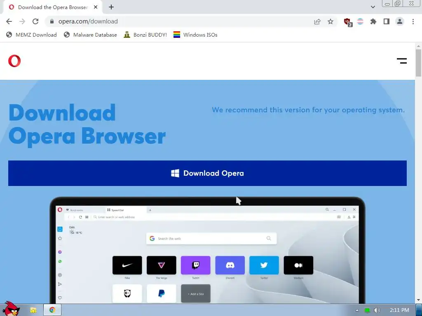
Task: Open the MEMZ Download bookmark
Action: click(x=31, y=35)
